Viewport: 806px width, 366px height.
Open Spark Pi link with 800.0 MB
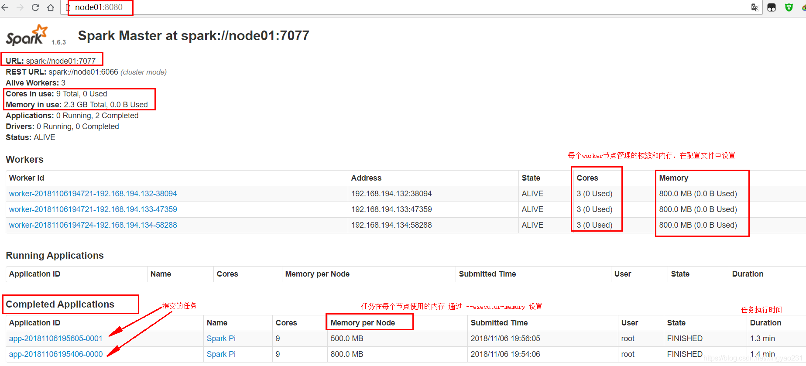click(x=221, y=354)
